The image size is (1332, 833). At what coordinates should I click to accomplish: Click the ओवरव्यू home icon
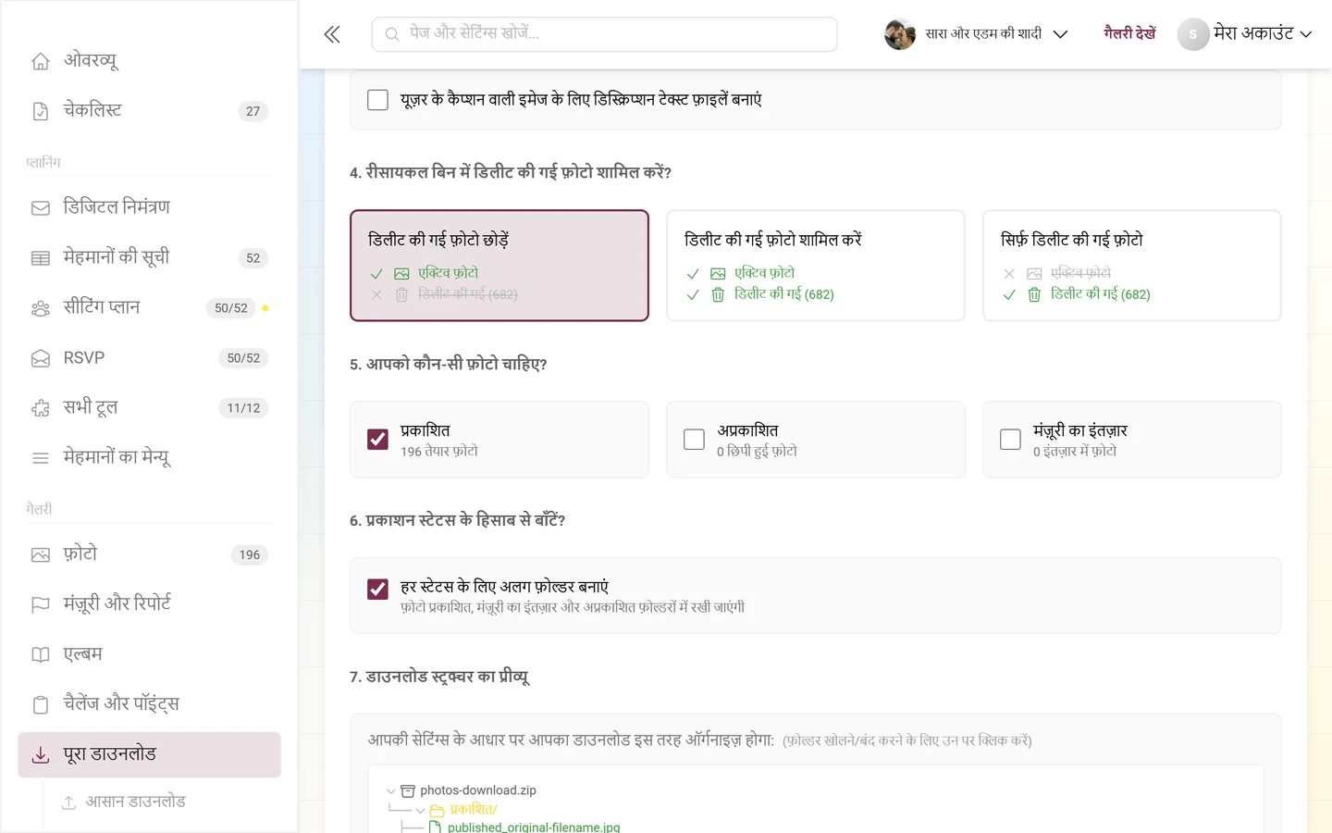coord(41,61)
